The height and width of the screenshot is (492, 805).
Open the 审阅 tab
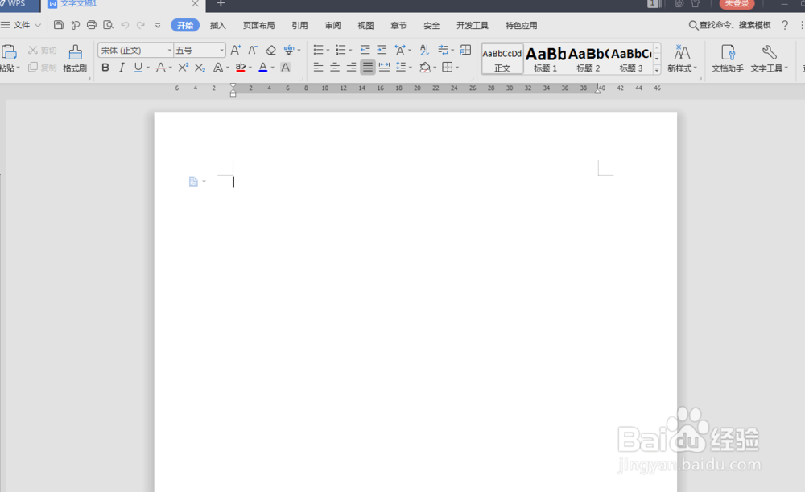pos(332,25)
